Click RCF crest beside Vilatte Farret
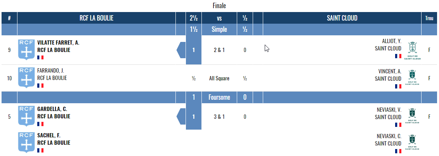439x156 pixels. (27, 50)
